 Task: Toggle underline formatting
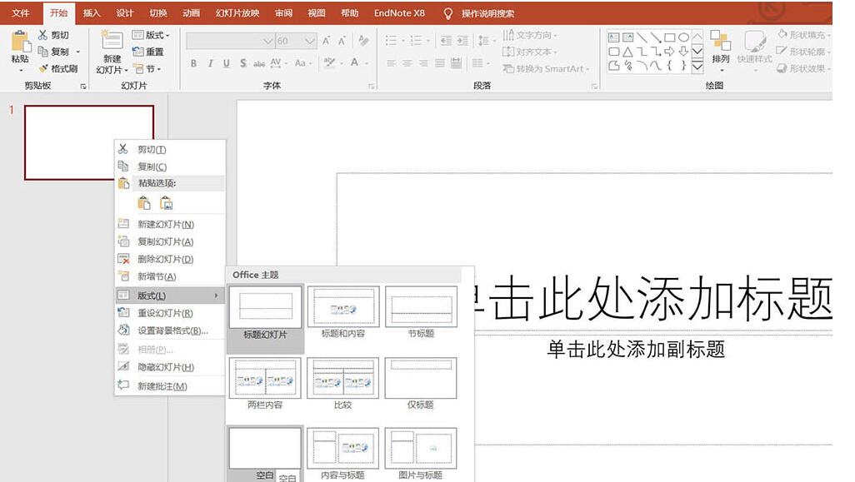coord(225,62)
